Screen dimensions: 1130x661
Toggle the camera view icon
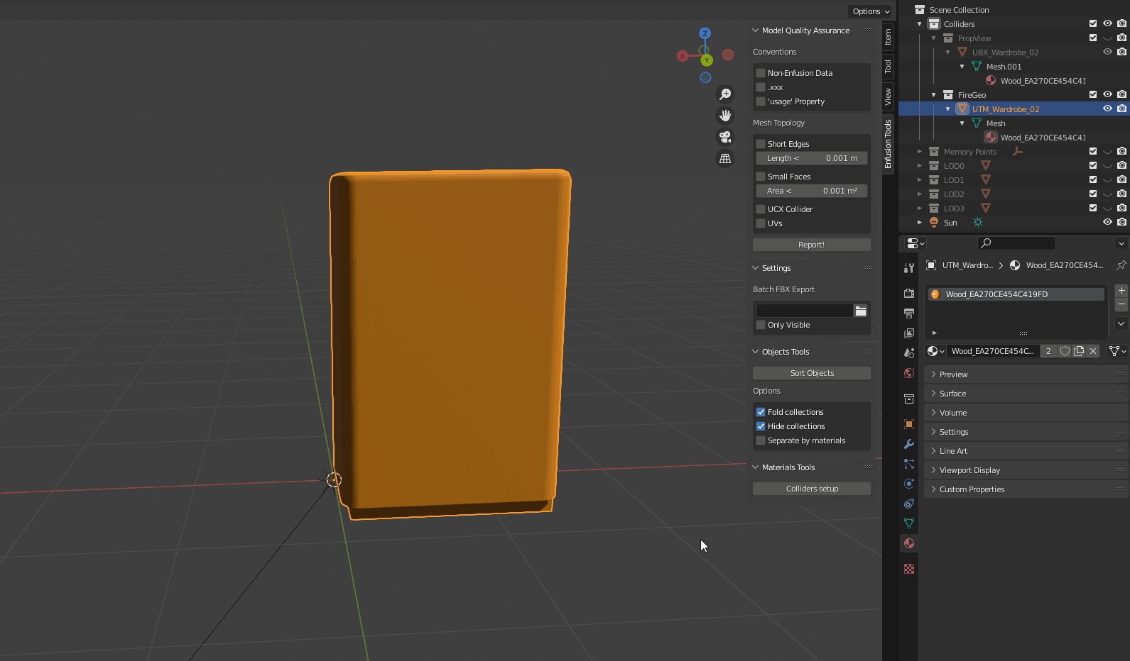click(x=725, y=137)
